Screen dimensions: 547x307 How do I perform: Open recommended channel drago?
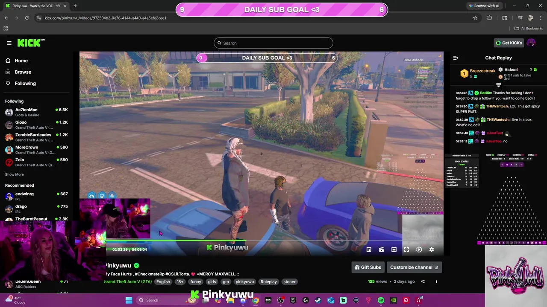pos(36,209)
